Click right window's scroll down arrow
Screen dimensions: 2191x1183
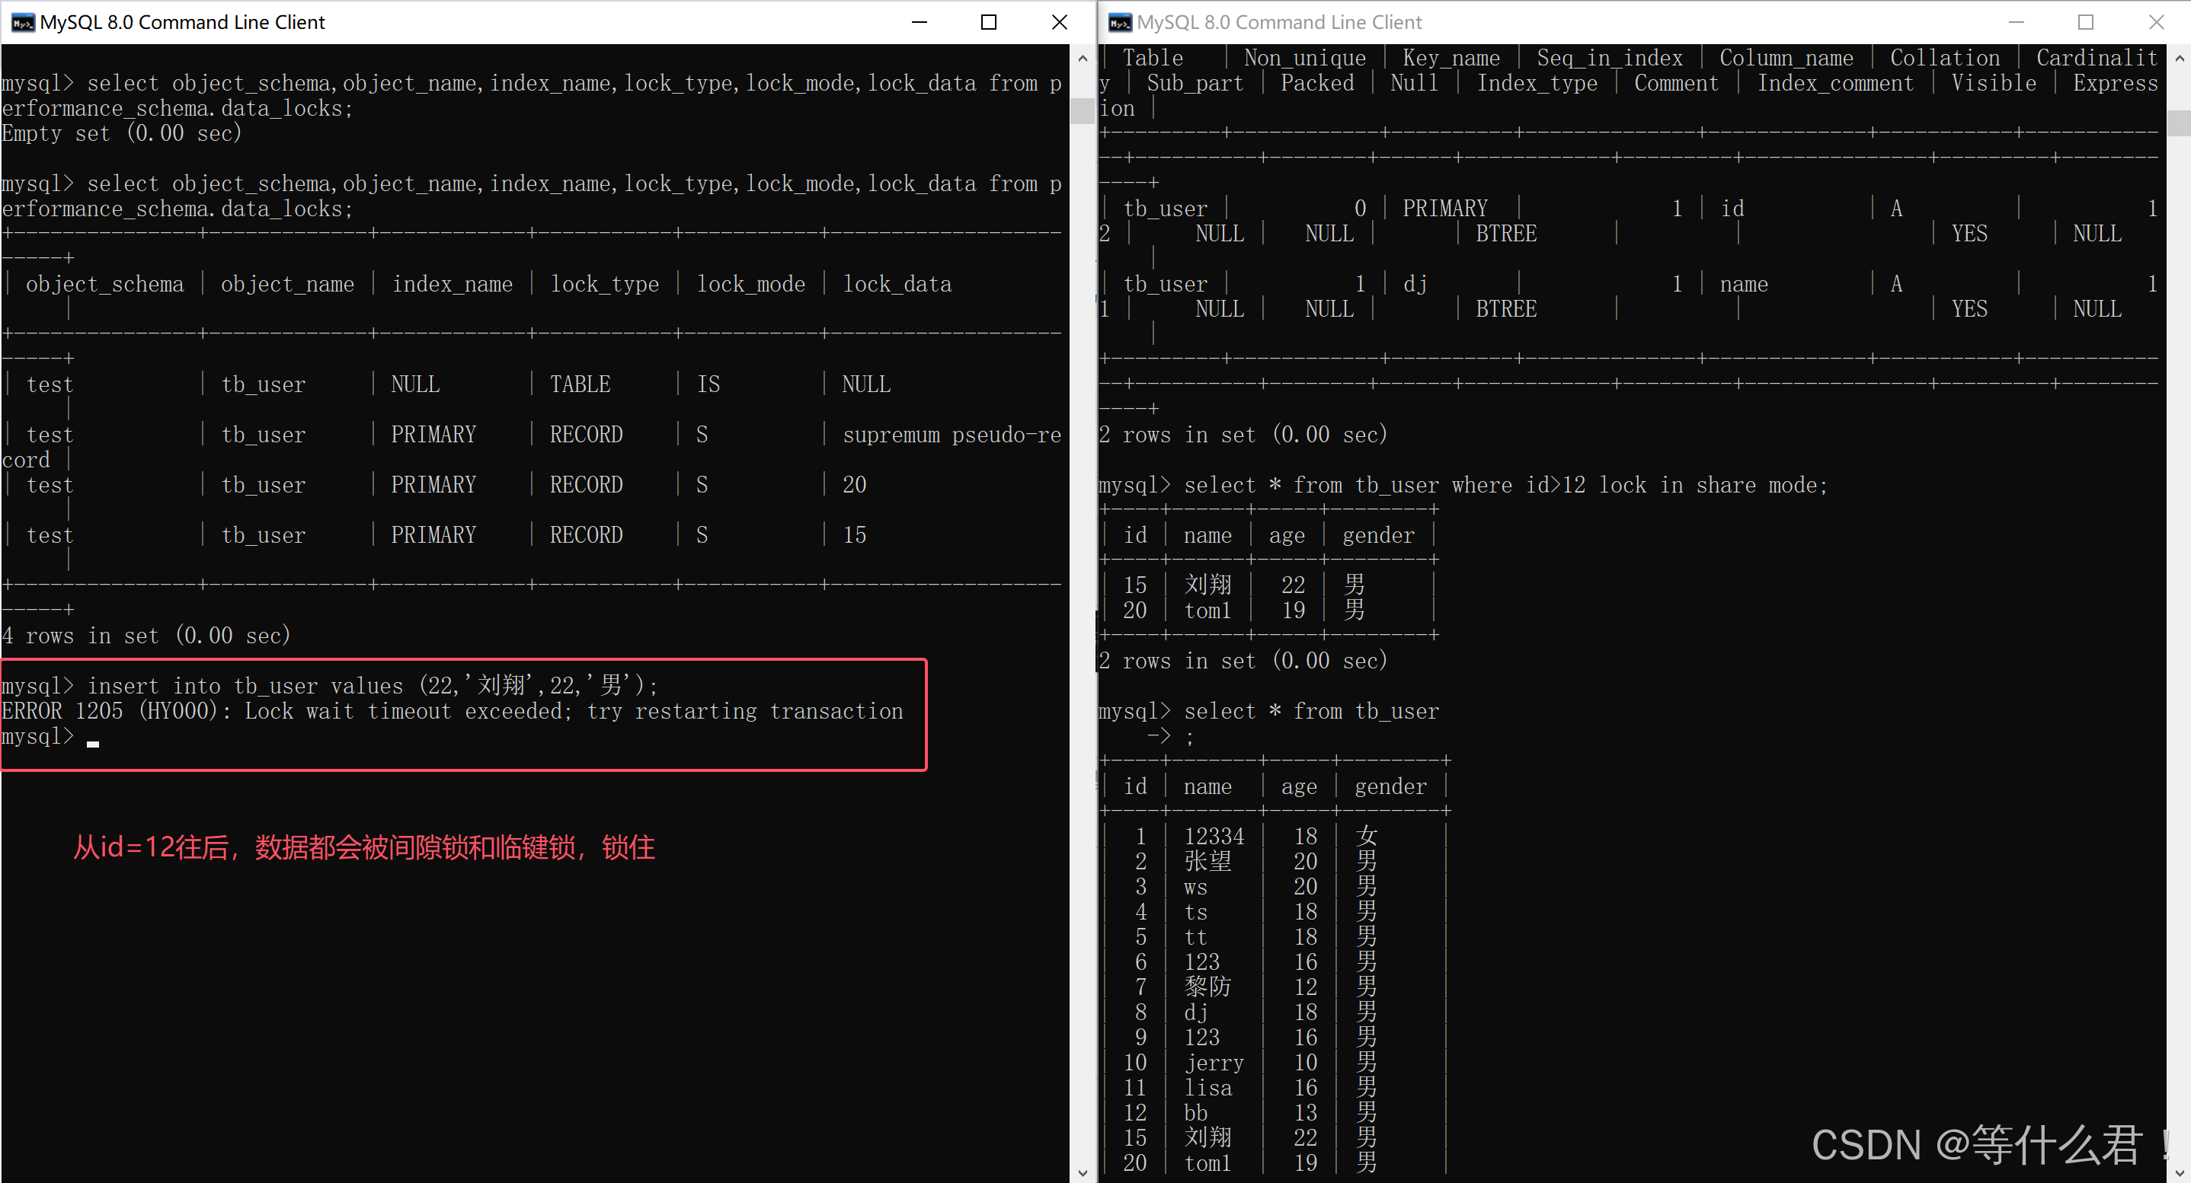(x=2179, y=1173)
